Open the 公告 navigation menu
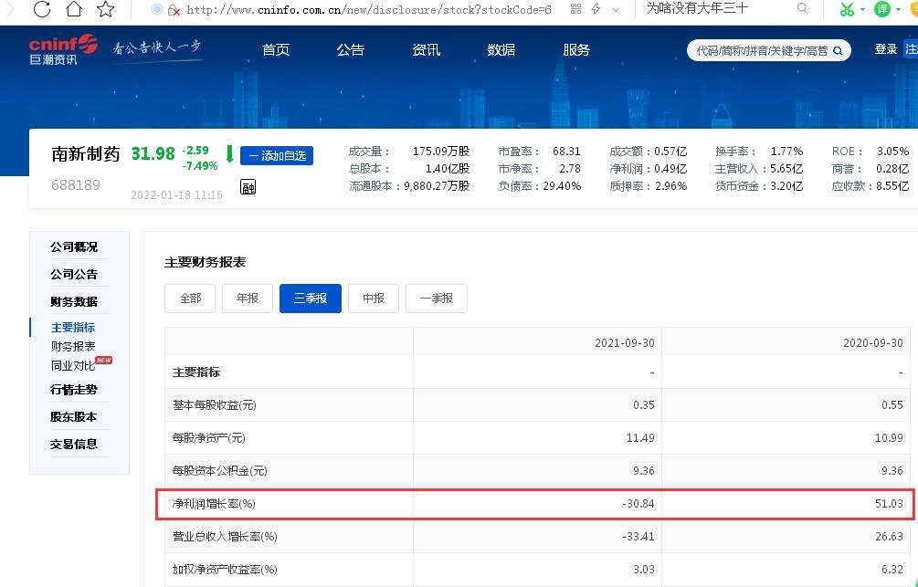Screen dimensions: 918x587 pyautogui.click(x=351, y=50)
